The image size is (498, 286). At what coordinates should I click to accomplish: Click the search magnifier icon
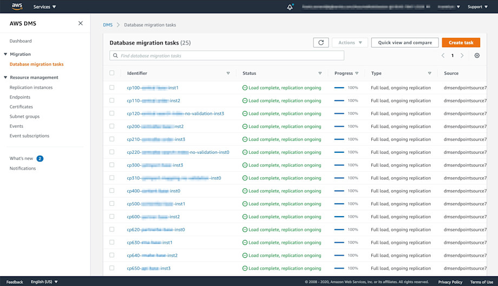(x=115, y=56)
